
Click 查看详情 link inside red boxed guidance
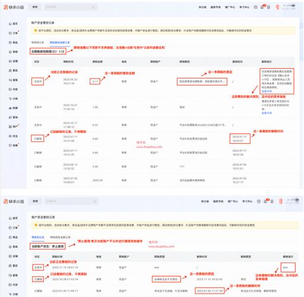click(x=267, y=91)
